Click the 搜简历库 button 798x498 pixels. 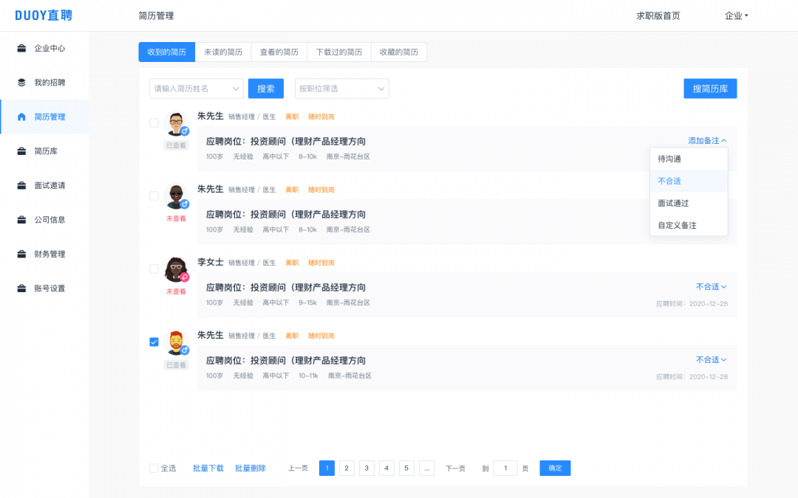tap(710, 88)
